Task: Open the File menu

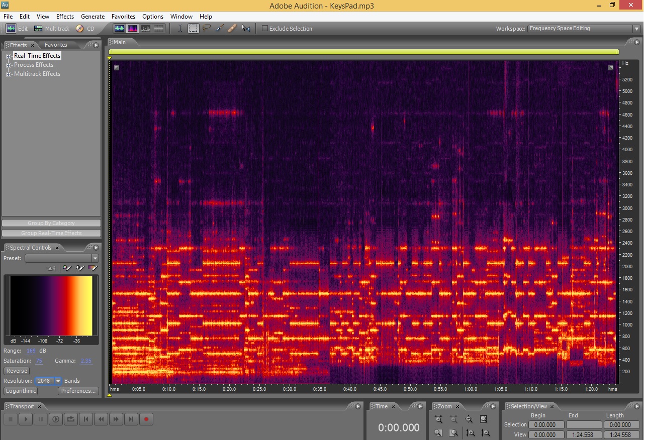Action: click(8, 17)
